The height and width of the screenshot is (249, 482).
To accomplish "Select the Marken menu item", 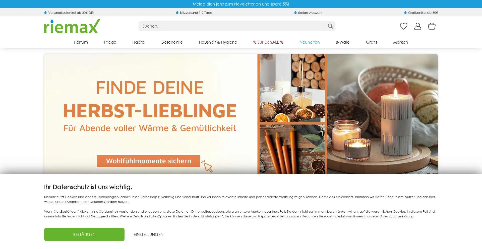I will (x=400, y=42).
